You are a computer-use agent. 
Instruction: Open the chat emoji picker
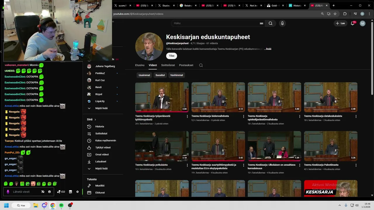coord(49,192)
